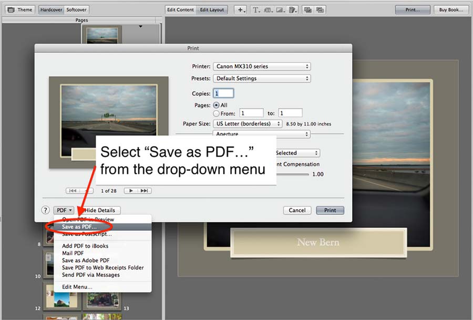
Task: Open print help question mark button
Action: tap(46, 210)
